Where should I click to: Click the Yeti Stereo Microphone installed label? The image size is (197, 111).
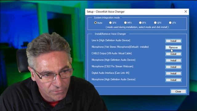pos(120,47)
